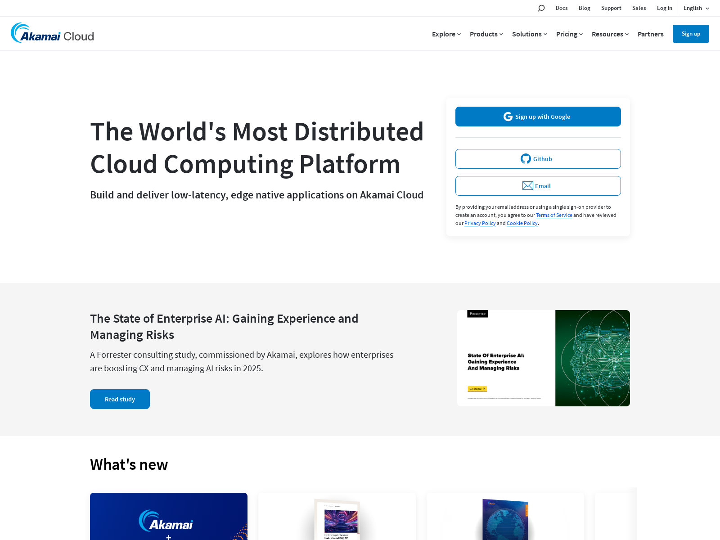Select the Github sign-up option

[x=538, y=158]
